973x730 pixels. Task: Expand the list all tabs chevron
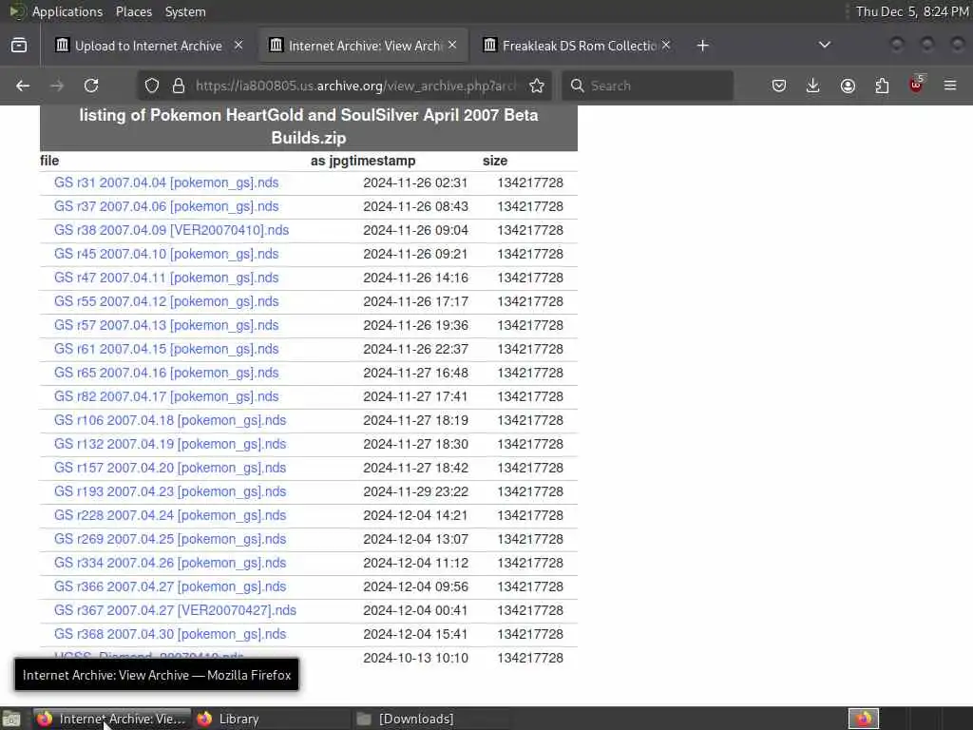point(825,45)
